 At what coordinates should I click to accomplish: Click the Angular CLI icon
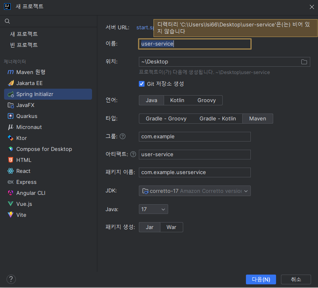11,193
